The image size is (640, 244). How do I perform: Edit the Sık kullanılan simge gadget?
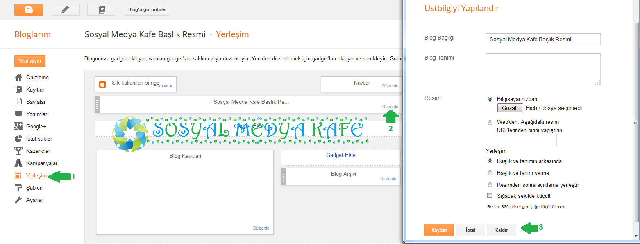(x=164, y=86)
